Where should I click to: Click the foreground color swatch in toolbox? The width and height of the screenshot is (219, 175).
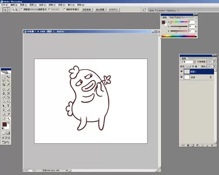point(4,124)
